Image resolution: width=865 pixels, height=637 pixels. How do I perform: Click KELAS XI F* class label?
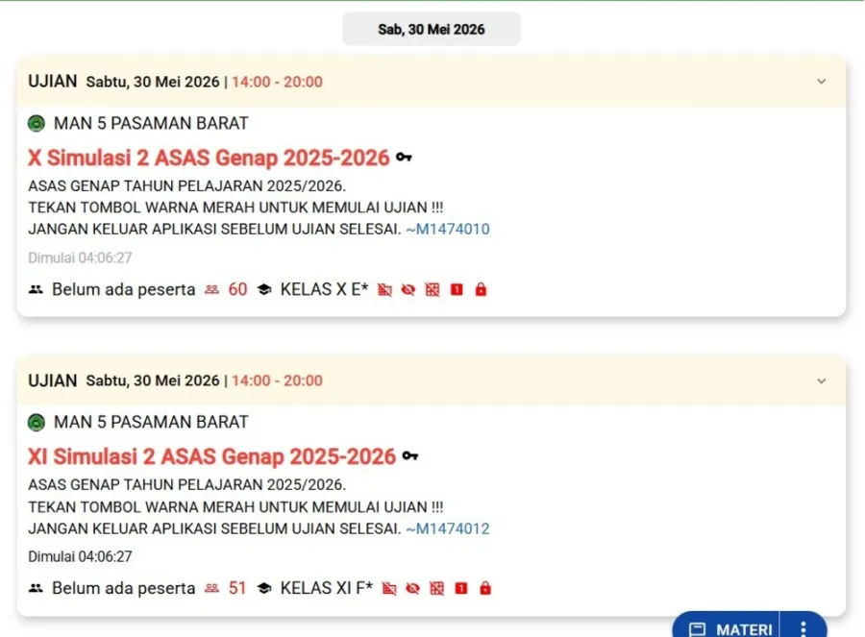pos(327,588)
